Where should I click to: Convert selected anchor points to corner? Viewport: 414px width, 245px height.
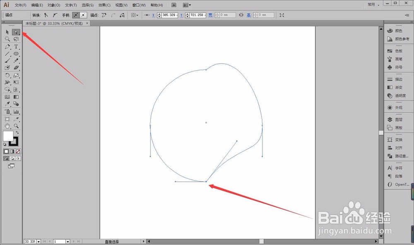click(46, 15)
